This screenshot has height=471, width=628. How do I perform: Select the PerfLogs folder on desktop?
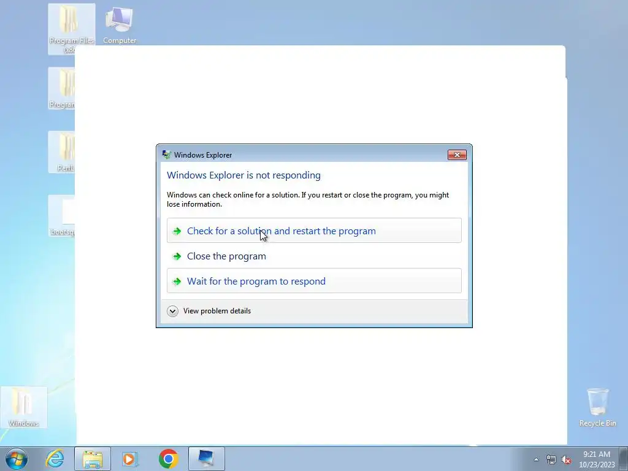click(x=62, y=152)
